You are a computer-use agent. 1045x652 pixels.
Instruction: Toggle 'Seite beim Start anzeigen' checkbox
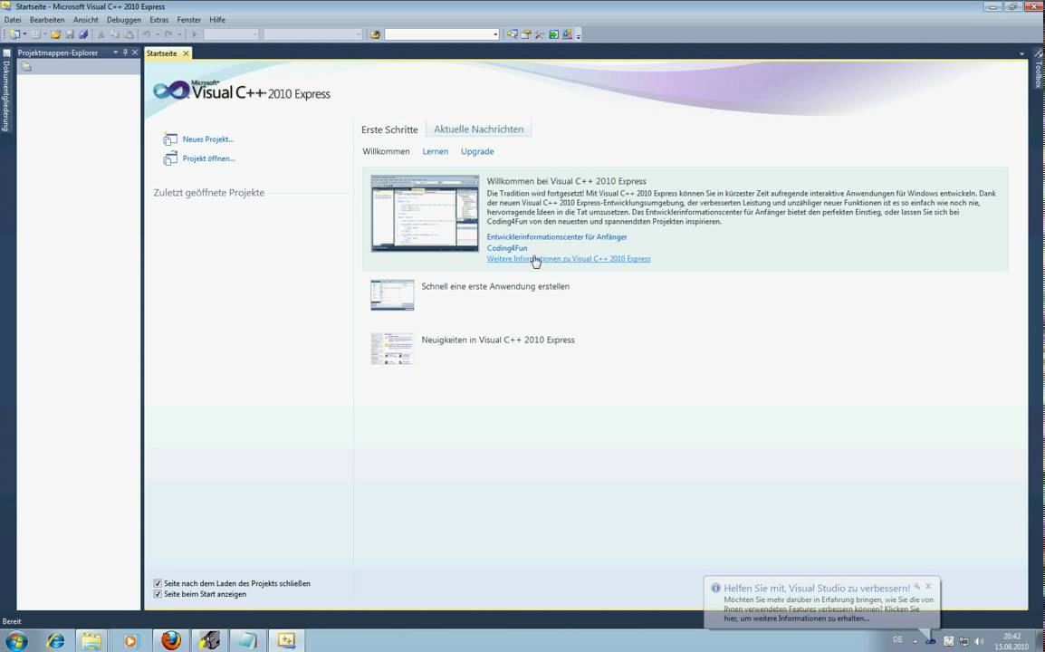(158, 594)
